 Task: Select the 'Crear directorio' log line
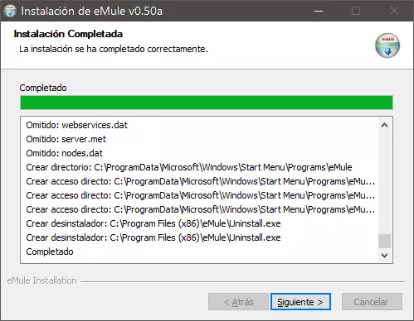[x=189, y=167]
